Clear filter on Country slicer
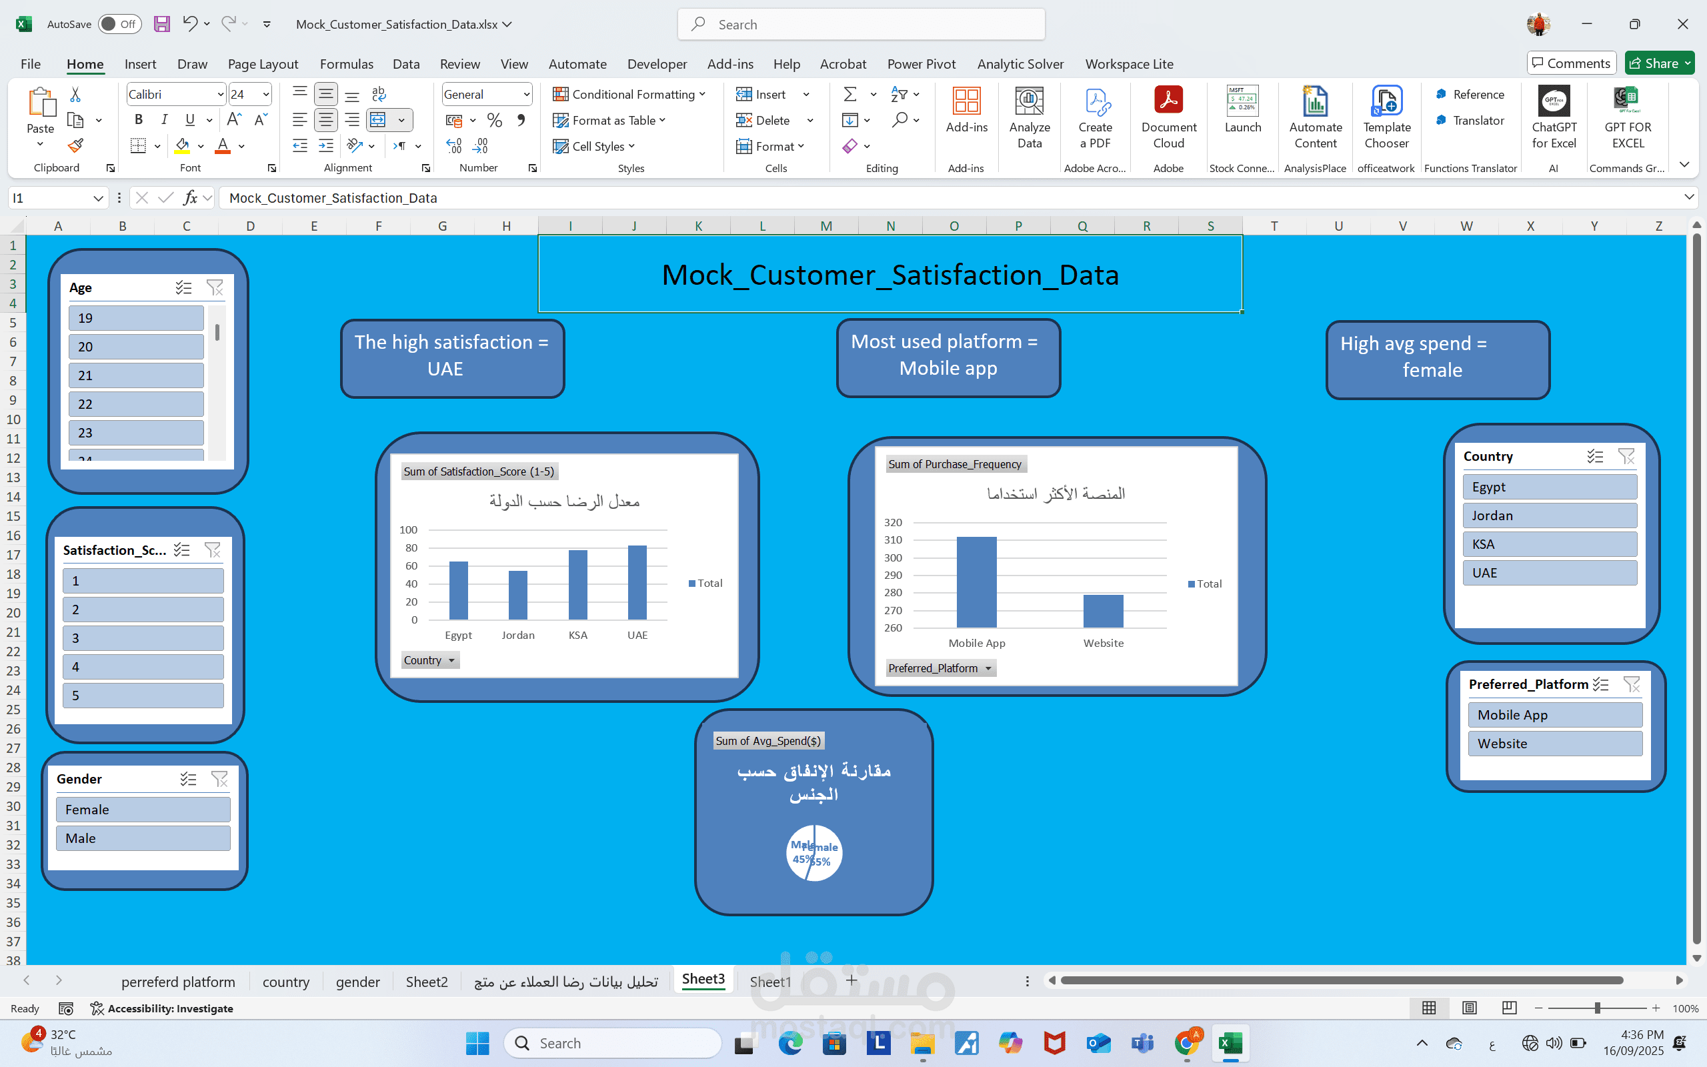Viewport: 1707px width, 1067px height. coord(1626,457)
